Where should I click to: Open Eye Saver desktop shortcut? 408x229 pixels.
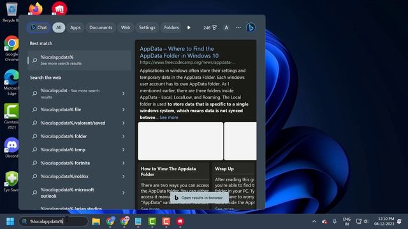pyautogui.click(x=11, y=182)
